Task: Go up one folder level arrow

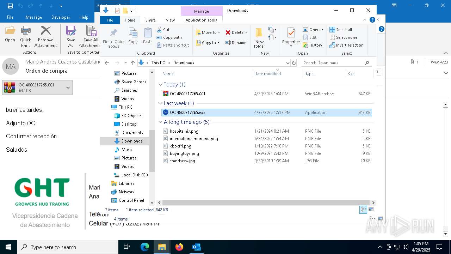Action: [x=132, y=63]
